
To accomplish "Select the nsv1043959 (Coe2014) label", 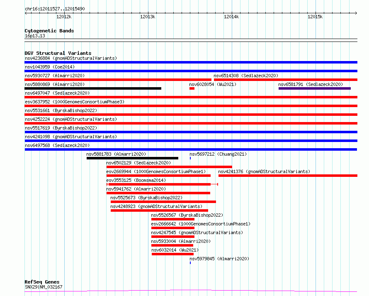I will coord(50,67).
